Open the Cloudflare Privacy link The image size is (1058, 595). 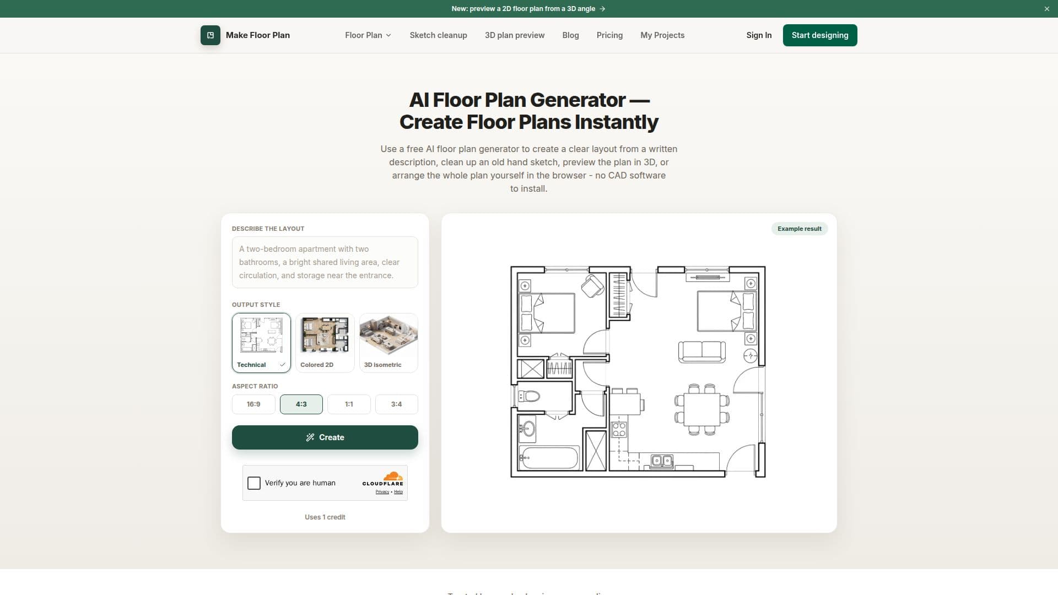click(x=382, y=492)
